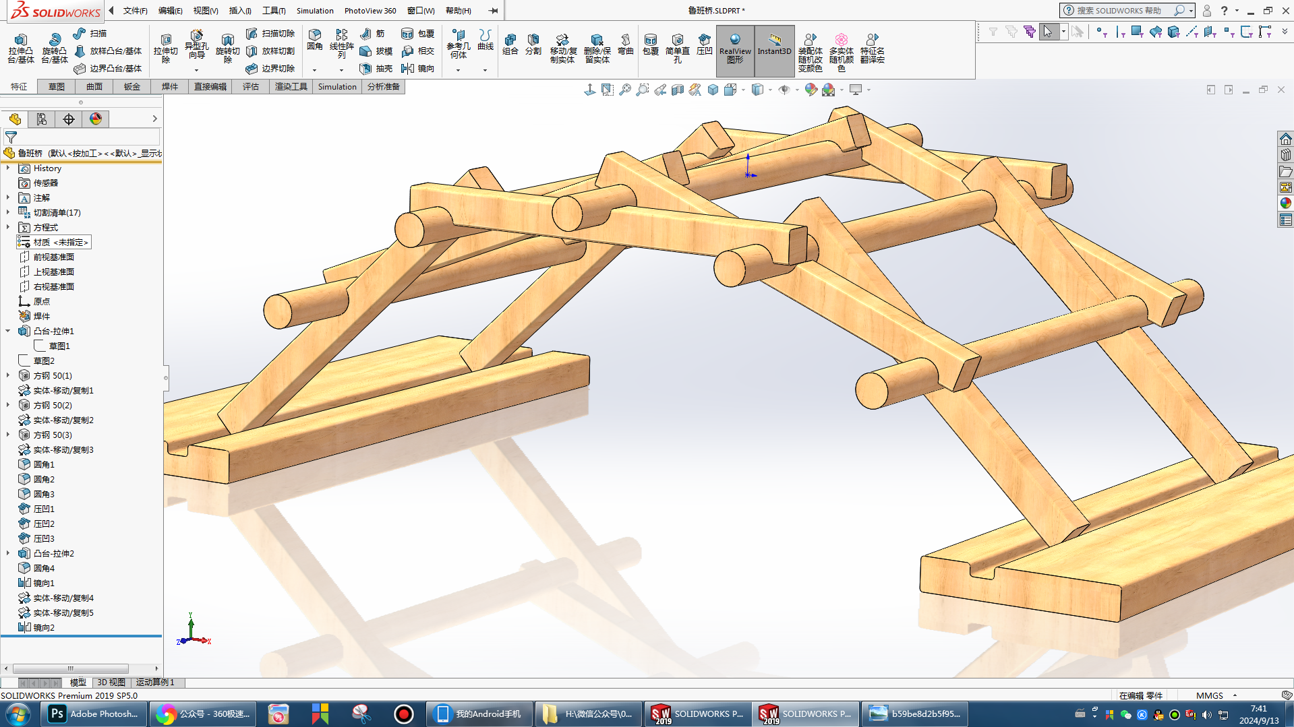Click the 多实体随机颜色 random color macro

pyautogui.click(x=841, y=53)
